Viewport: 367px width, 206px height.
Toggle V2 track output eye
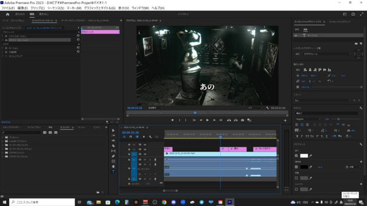point(145,149)
